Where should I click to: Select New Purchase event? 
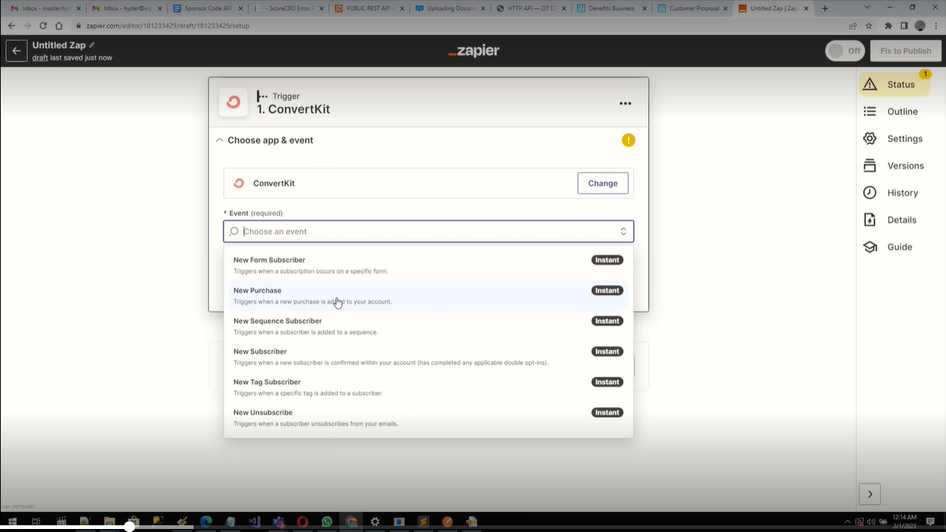pyautogui.click(x=428, y=296)
